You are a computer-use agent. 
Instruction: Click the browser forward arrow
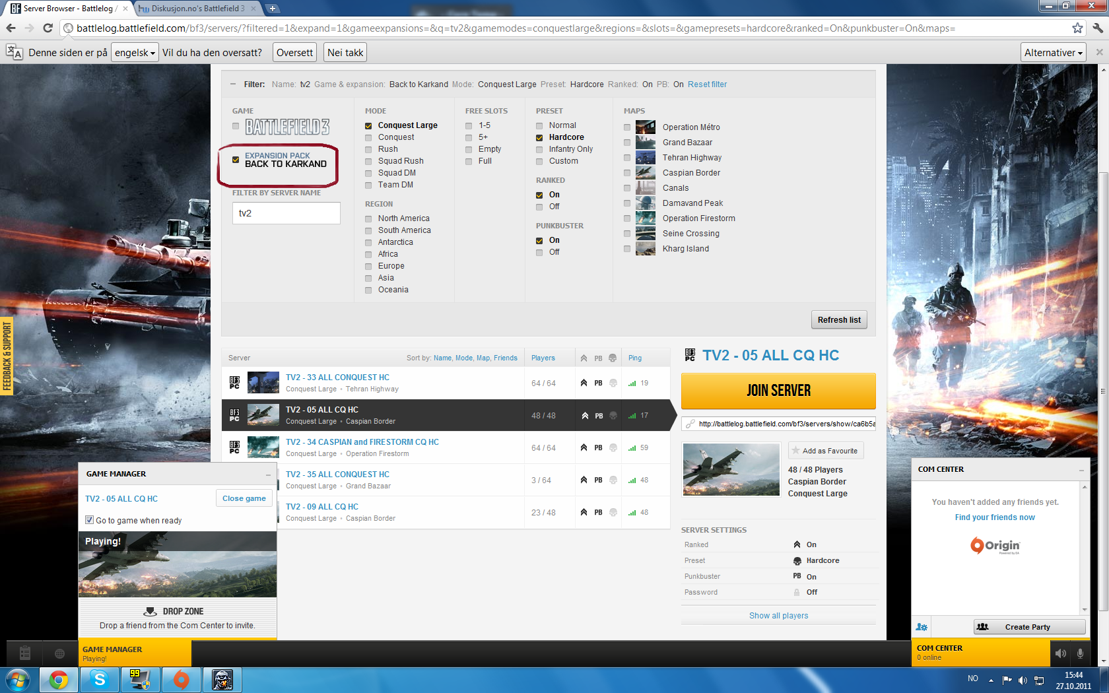tap(29, 28)
